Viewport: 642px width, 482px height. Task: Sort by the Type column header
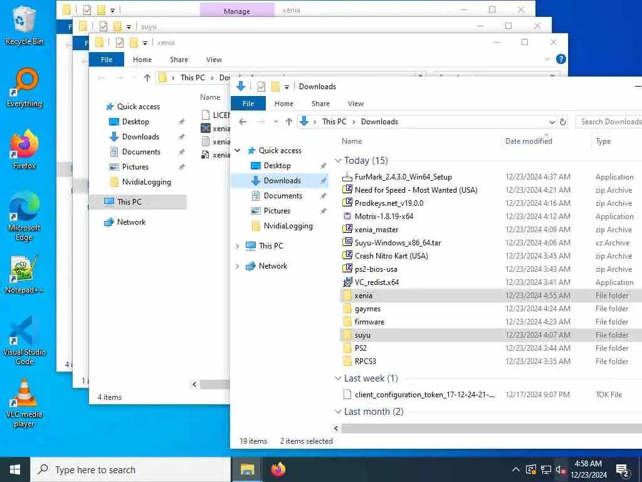pos(603,141)
